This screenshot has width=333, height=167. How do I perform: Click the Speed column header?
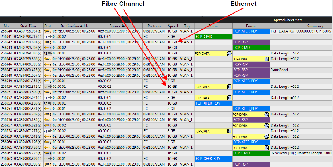coord(173,26)
